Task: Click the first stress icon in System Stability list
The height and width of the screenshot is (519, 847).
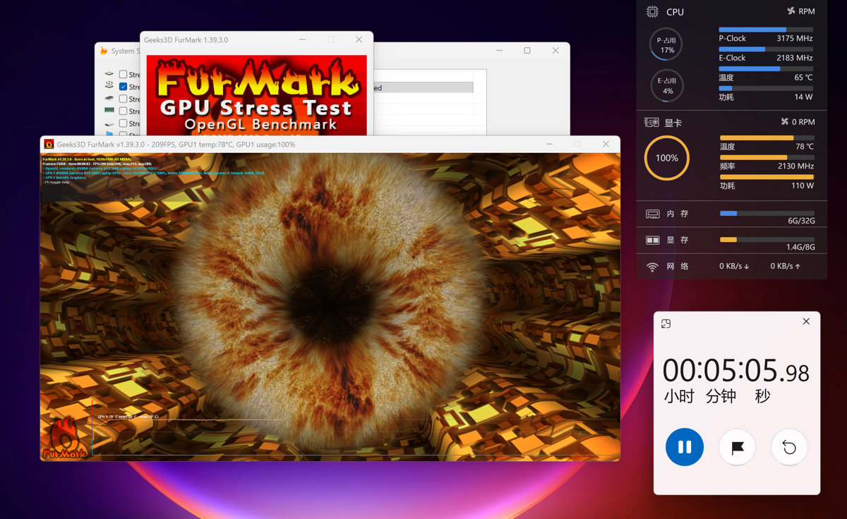Action: pos(109,74)
